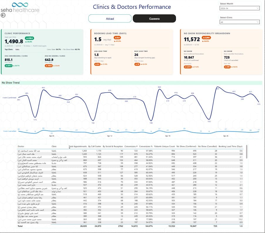Click the Conversions % column header
The width and height of the screenshot is (265, 233).
point(146,147)
